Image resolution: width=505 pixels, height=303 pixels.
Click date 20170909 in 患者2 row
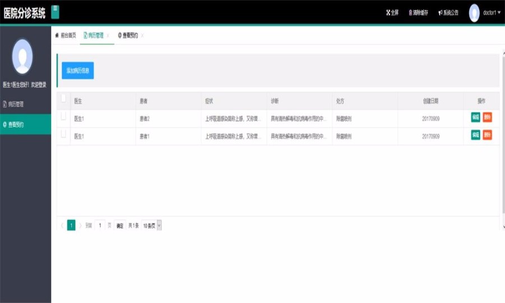430,119
